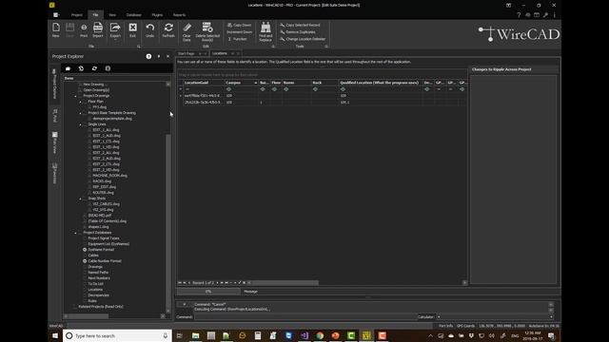Open Windows Start menu

55,335
